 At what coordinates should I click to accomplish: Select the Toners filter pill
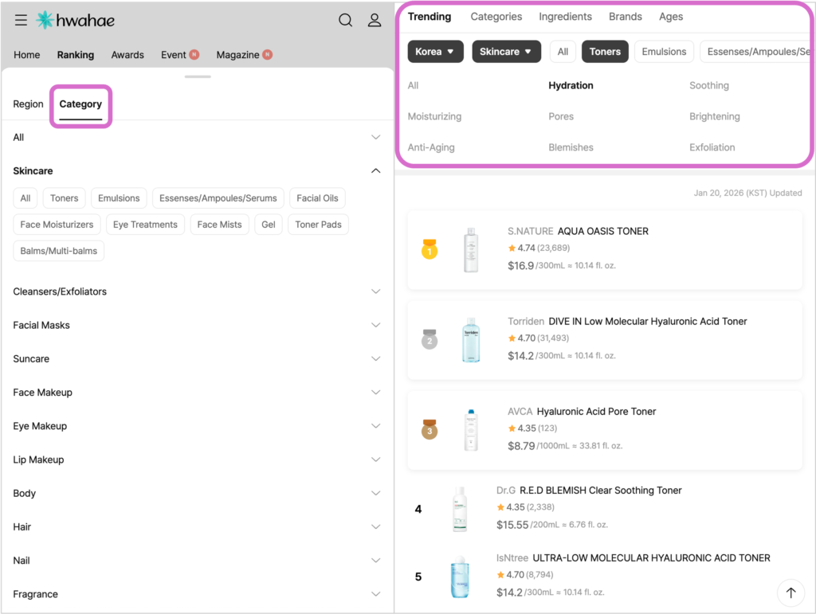point(605,51)
